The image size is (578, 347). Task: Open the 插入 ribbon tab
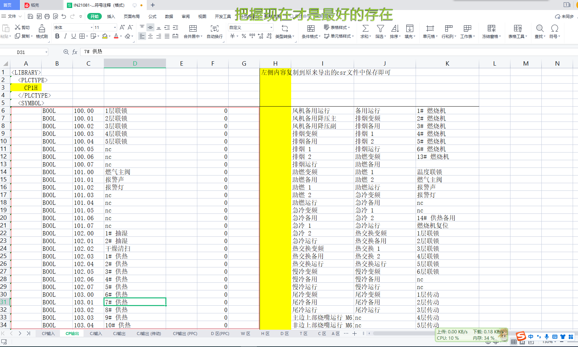click(111, 16)
